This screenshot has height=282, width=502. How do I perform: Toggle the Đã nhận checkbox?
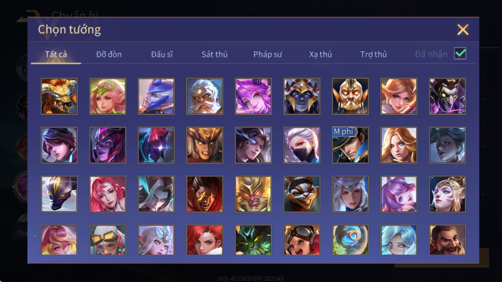pyautogui.click(x=460, y=54)
